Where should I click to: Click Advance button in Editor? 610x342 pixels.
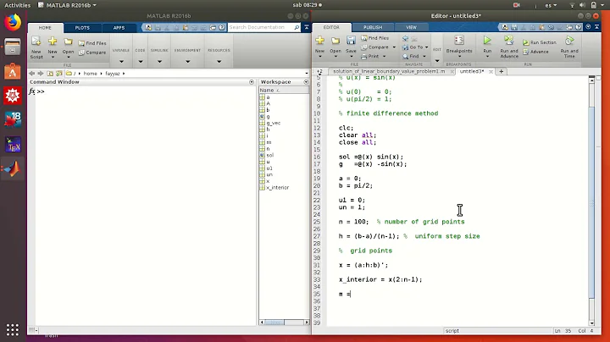point(535,52)
